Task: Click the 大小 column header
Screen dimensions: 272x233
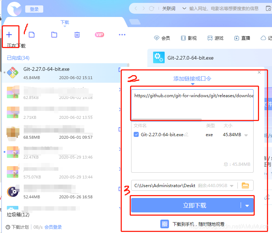Action: (x=228, y=126)
